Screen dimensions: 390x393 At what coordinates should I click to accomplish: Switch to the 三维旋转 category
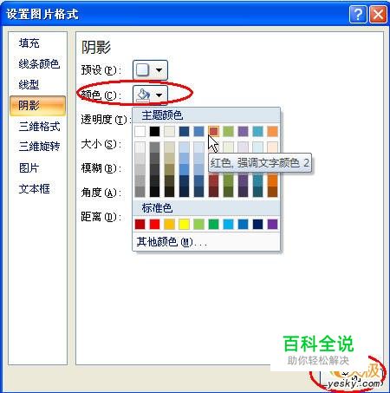[x=39, y=147]
